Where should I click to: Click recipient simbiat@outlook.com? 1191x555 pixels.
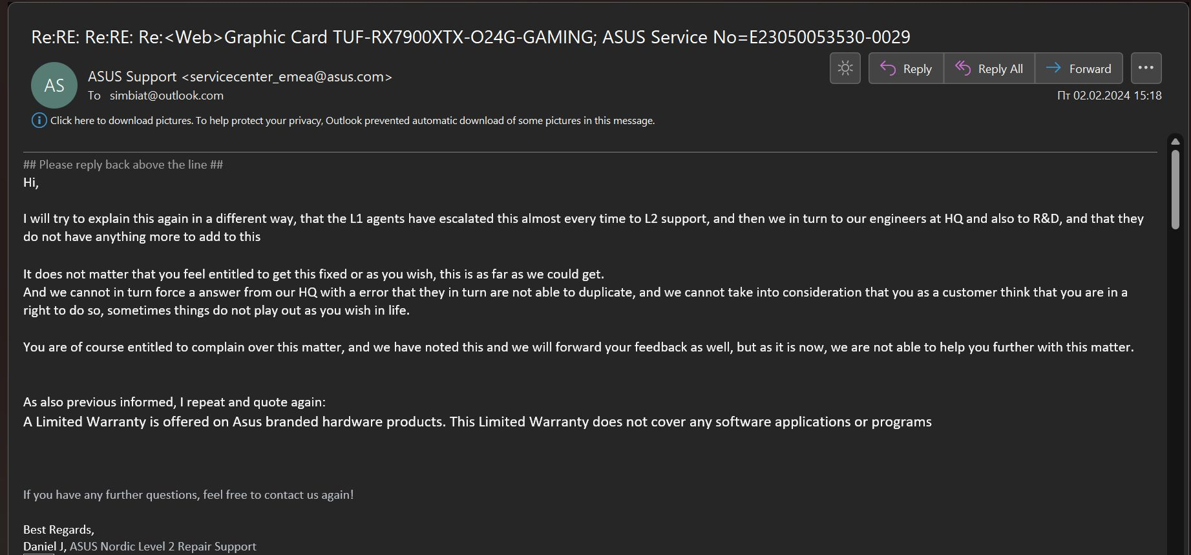pyautogui.click(x=167, y=95)
